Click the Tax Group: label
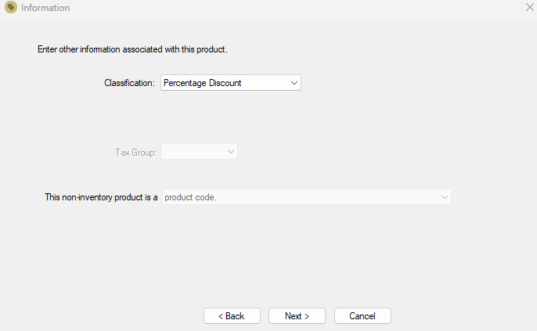This screenshot has height=331, width=537. coord(136,153)
